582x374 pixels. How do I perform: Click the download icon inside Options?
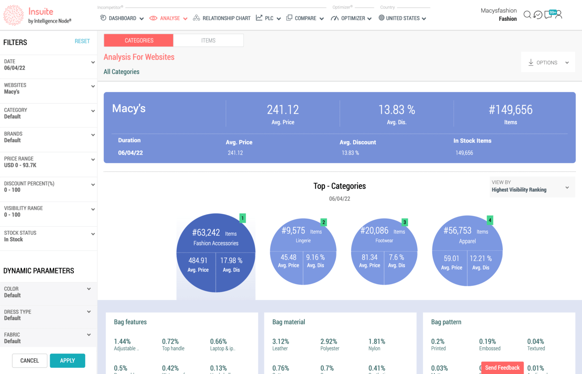click(531, 62)
